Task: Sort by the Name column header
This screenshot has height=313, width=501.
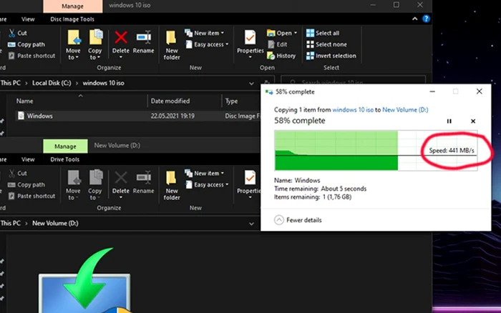Action: click(25, 101)
